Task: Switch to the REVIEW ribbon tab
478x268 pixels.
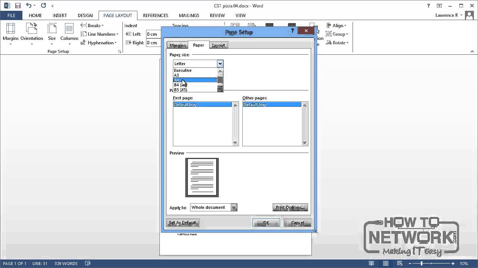Action: (217, 16)
